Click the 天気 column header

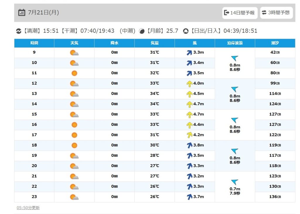pos(74,43)
